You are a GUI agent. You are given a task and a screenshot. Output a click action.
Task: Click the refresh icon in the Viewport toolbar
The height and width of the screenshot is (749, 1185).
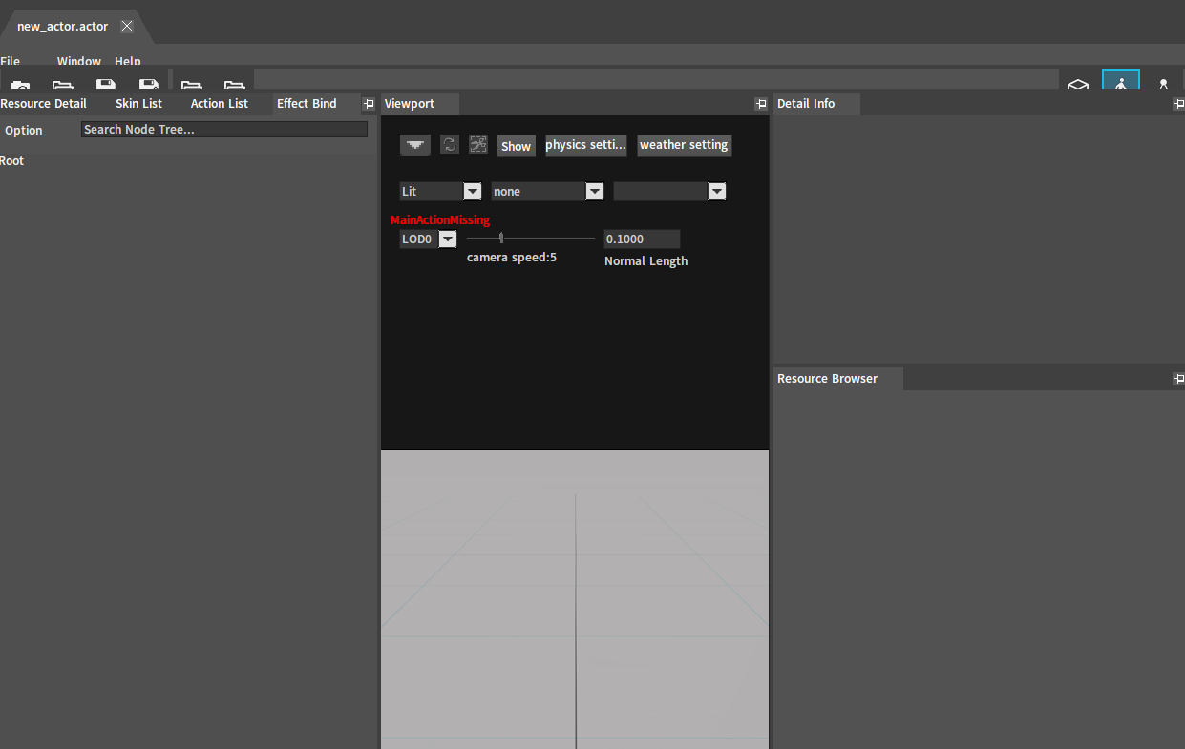[450, 145]
